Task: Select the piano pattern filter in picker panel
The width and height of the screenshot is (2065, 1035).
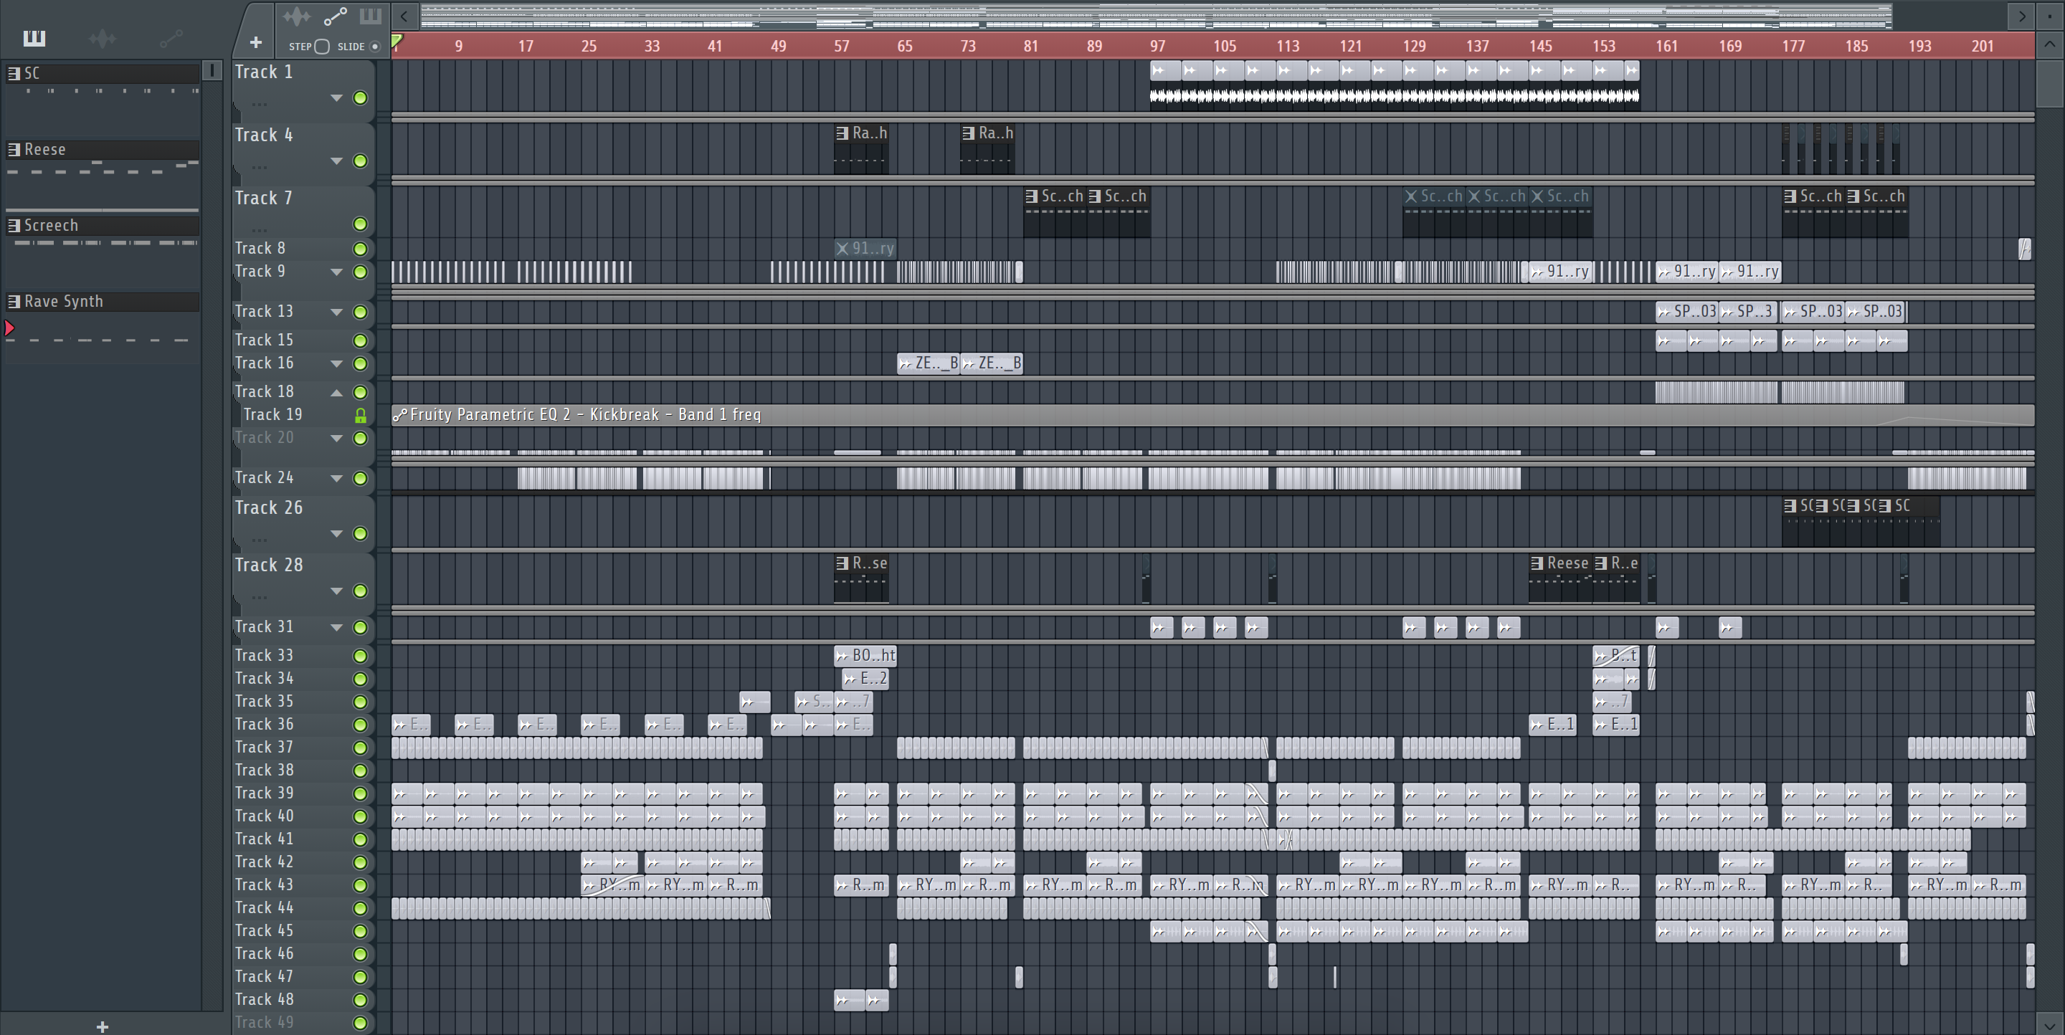Action: tap(34, 38)
